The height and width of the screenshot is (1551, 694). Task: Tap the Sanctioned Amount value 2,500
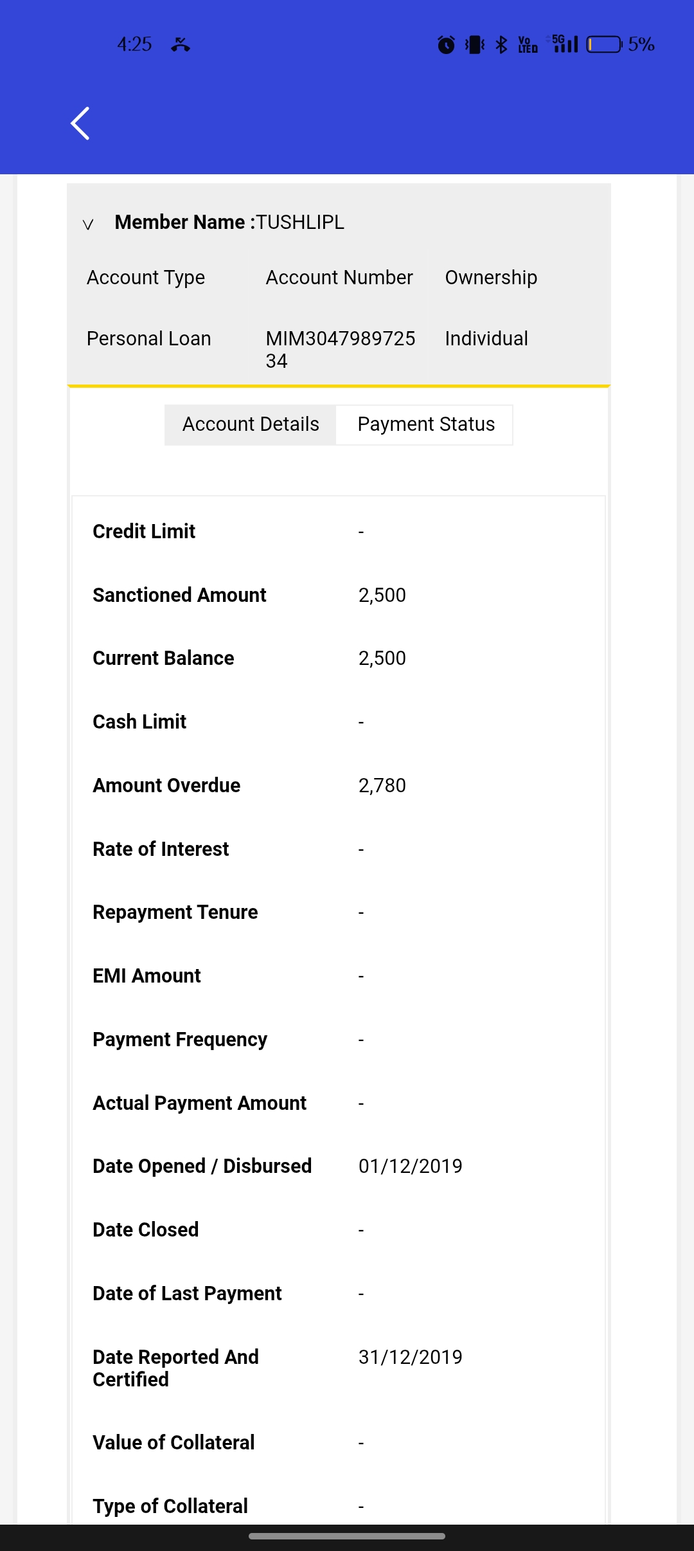click(382, 595)
